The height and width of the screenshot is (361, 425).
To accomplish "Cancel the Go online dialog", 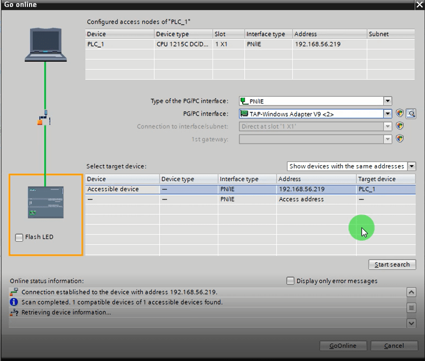I will (394, 346).
